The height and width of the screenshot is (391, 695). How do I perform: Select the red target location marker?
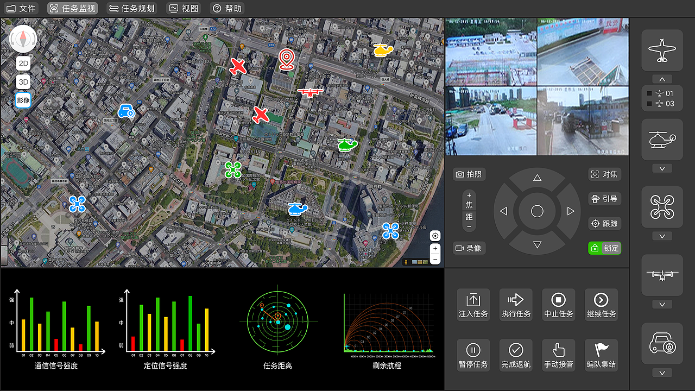(x=286, y=59)
